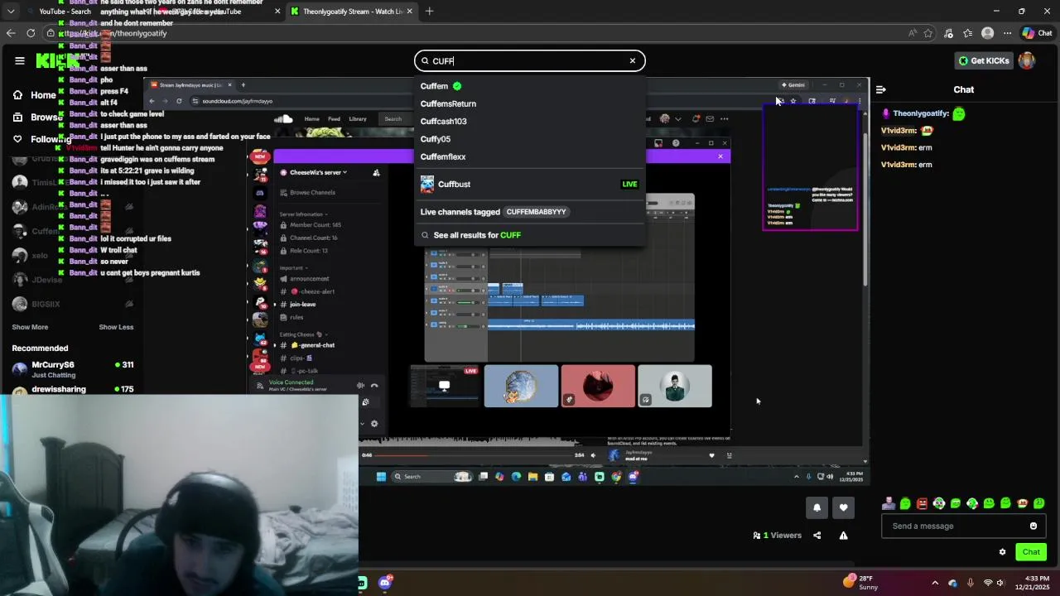Refresh the page in the browser
The height and width of the screenshot is (596, 1060).
pos(31,33)
